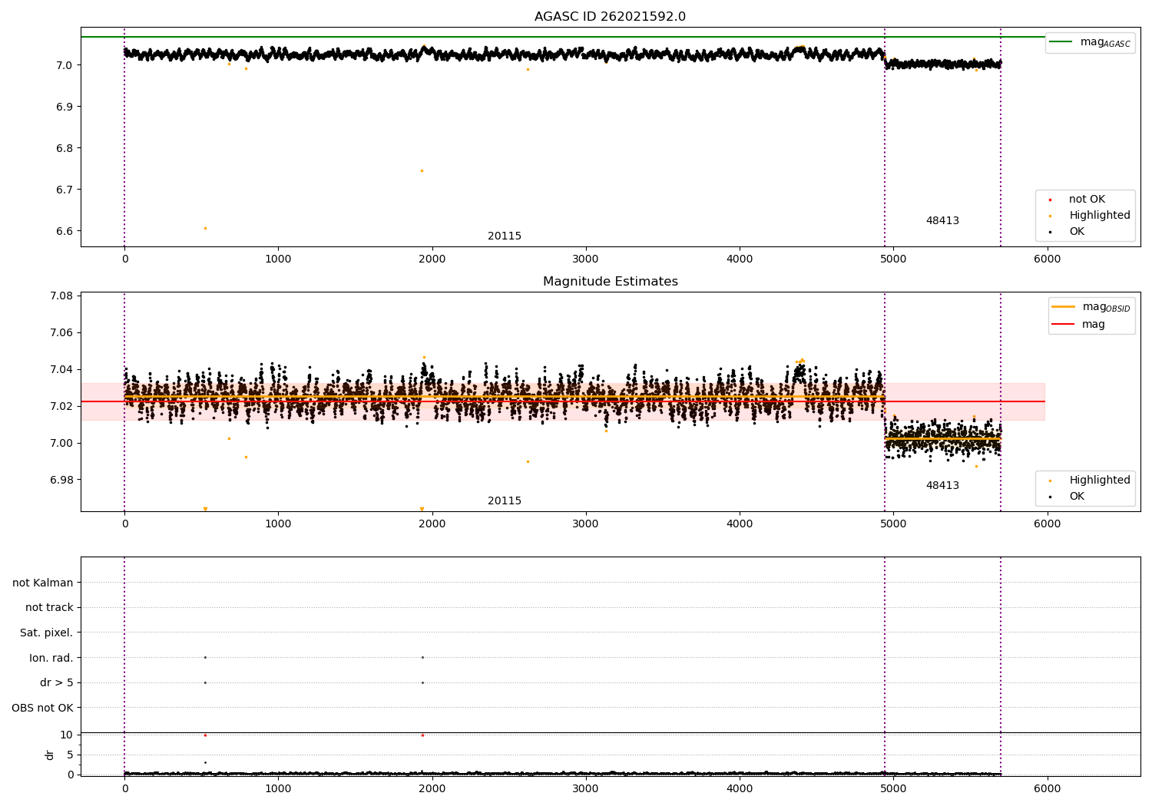Viewport: 1152px width, 806px height.
Task: Click the 'OBS not OK' axis label
Action: coord(42,708)
